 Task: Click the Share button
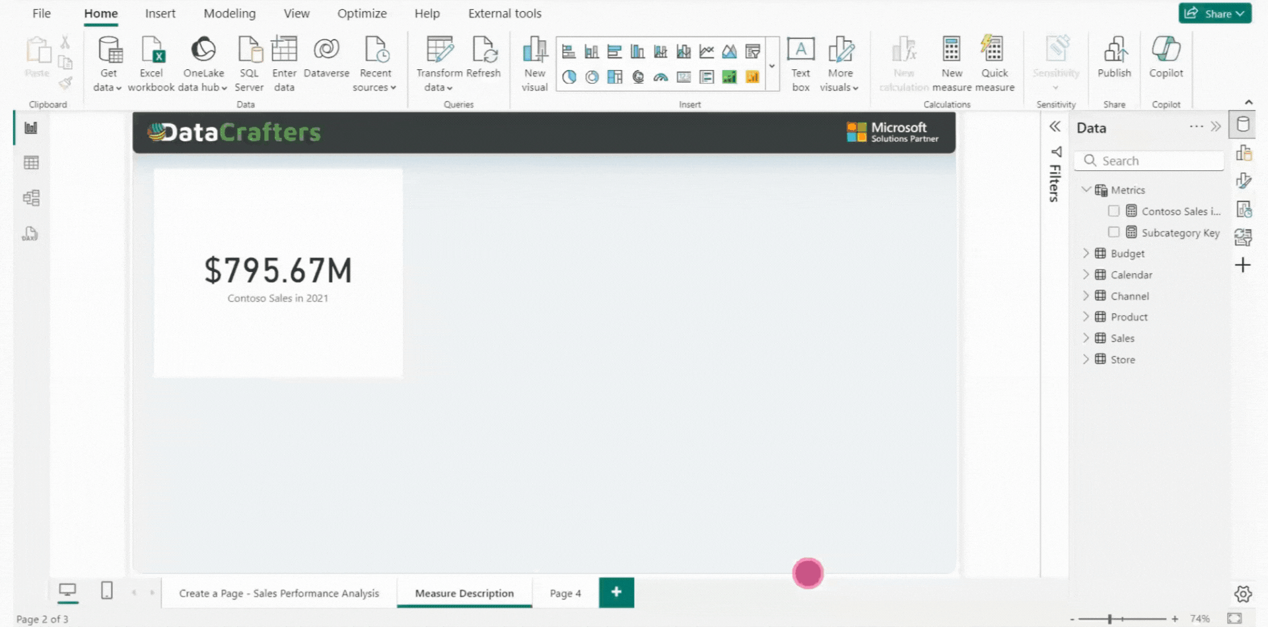(1214, 13)
